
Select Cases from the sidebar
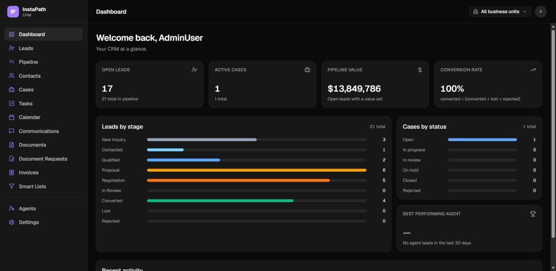tap(26, 89)
